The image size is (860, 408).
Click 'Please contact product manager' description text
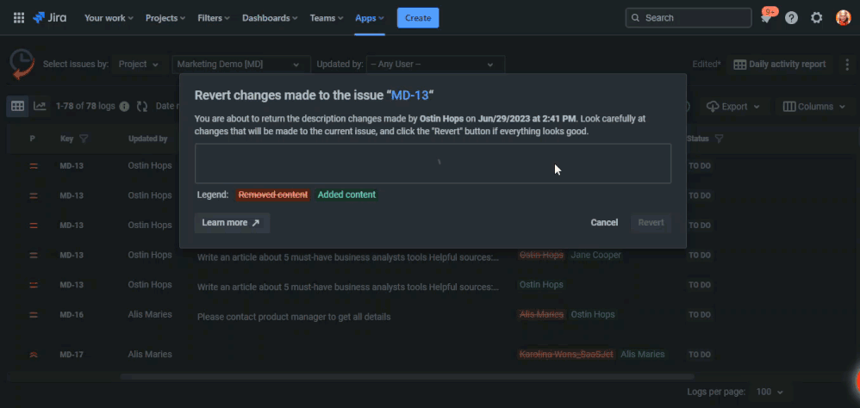(x=294, y=317)
